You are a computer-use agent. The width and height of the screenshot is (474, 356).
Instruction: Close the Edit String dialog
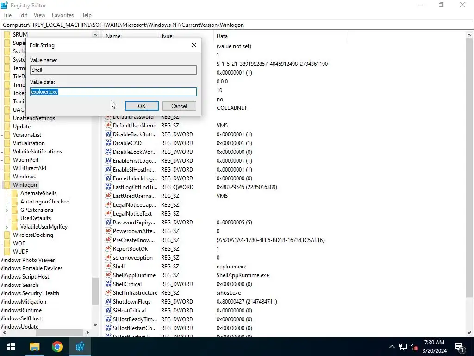point(194,45)
